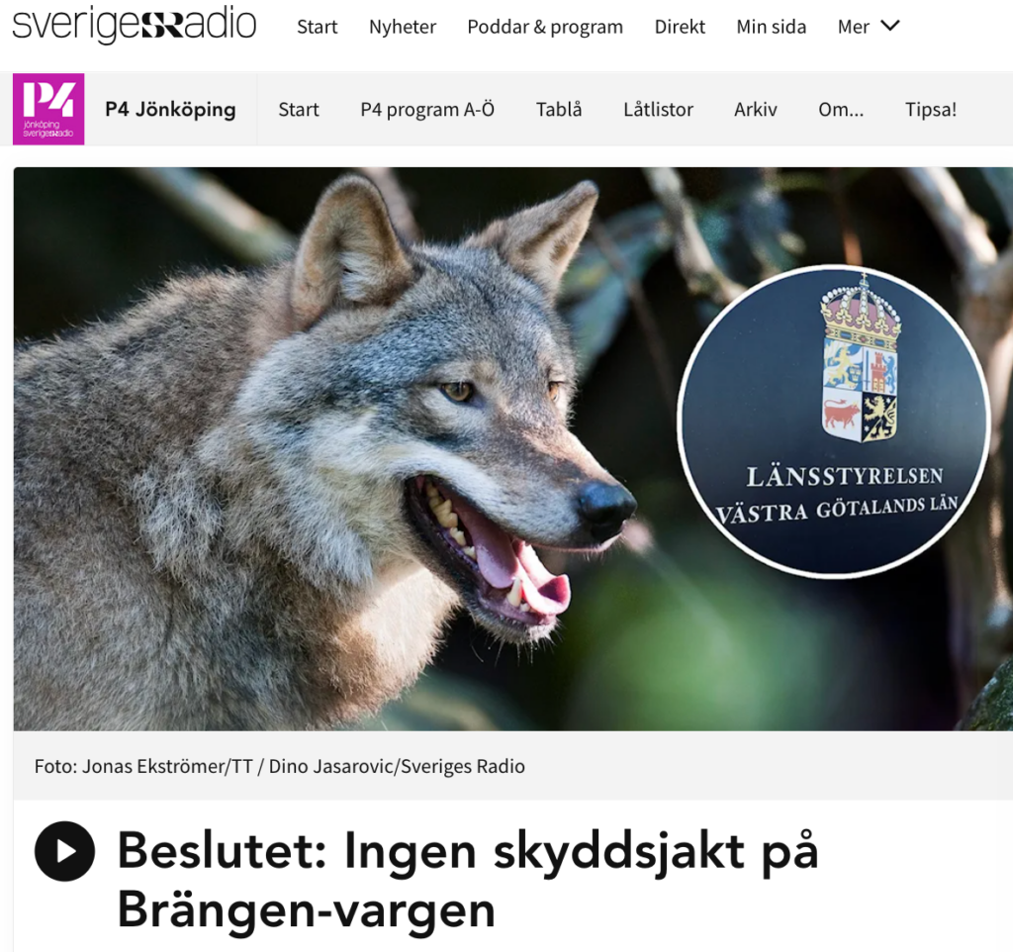Expand the Mer dropdown chevron
1013x952 pixels.
[890, 26]
